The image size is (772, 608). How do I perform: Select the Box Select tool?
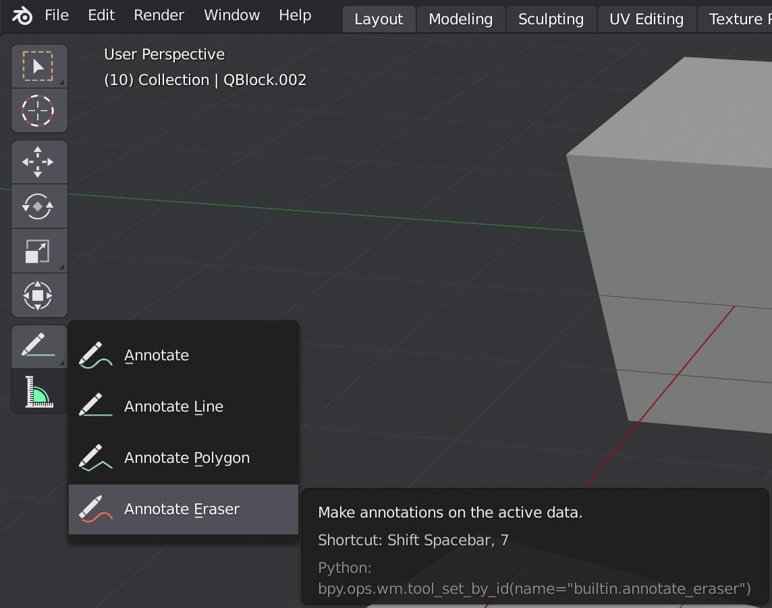[38, 65]
